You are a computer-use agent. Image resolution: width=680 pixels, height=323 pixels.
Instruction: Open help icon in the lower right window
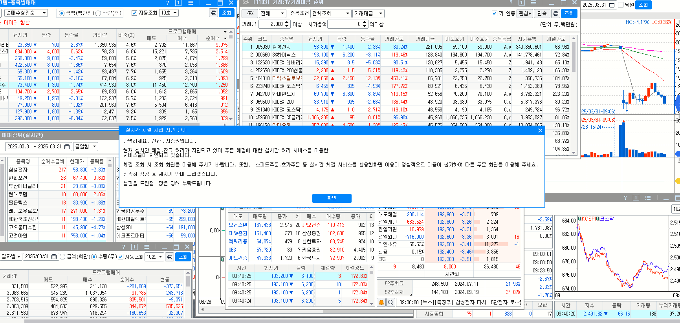[625, 198]
